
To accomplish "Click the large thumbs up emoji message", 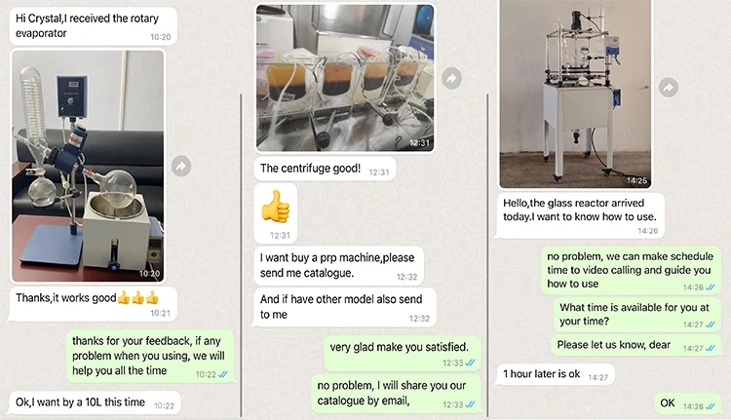I will pyautogui.click(x=276, y=213).
